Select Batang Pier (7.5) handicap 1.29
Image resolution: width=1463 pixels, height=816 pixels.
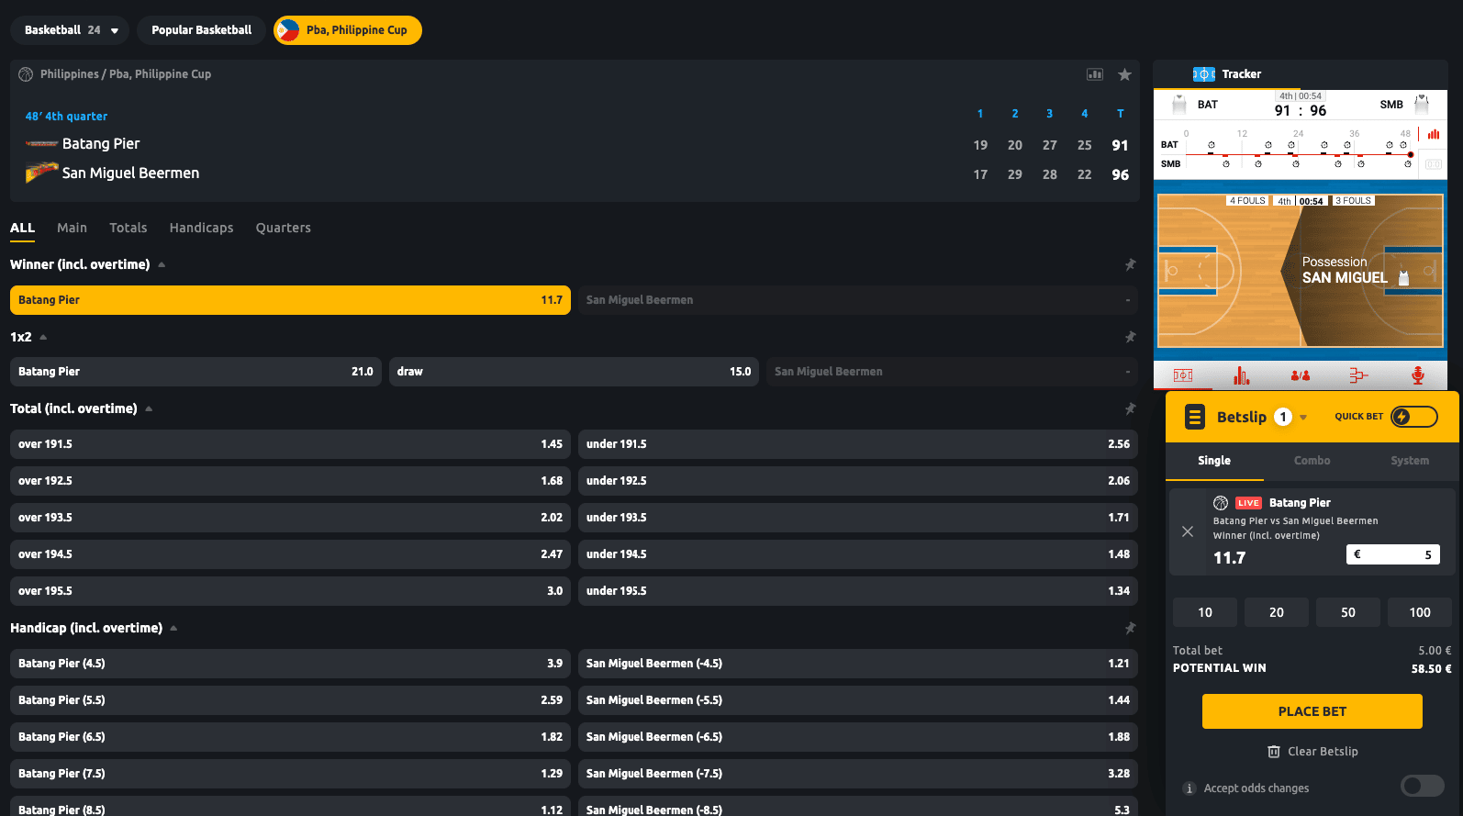coord(290,774)
